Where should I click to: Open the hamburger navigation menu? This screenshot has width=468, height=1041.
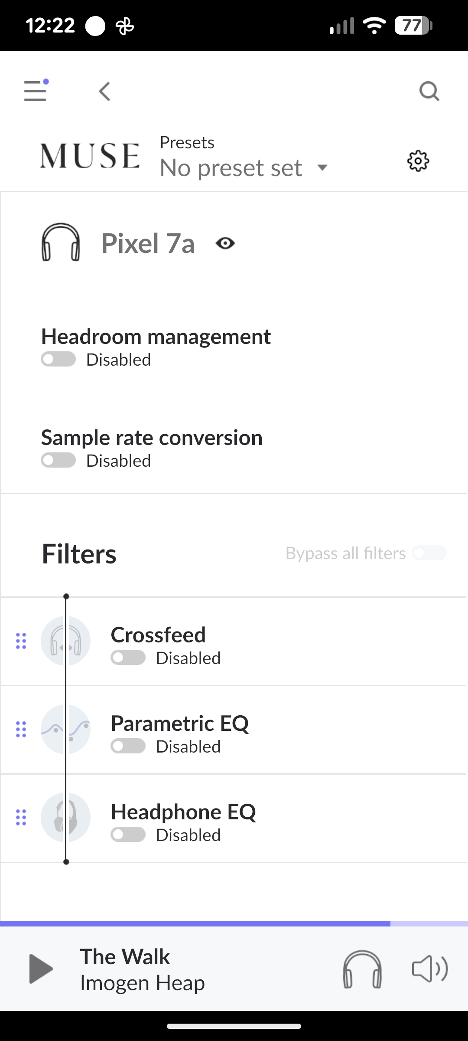(35, 91)
